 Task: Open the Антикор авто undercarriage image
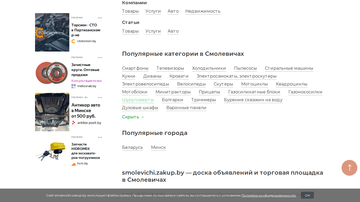[52, 112]
